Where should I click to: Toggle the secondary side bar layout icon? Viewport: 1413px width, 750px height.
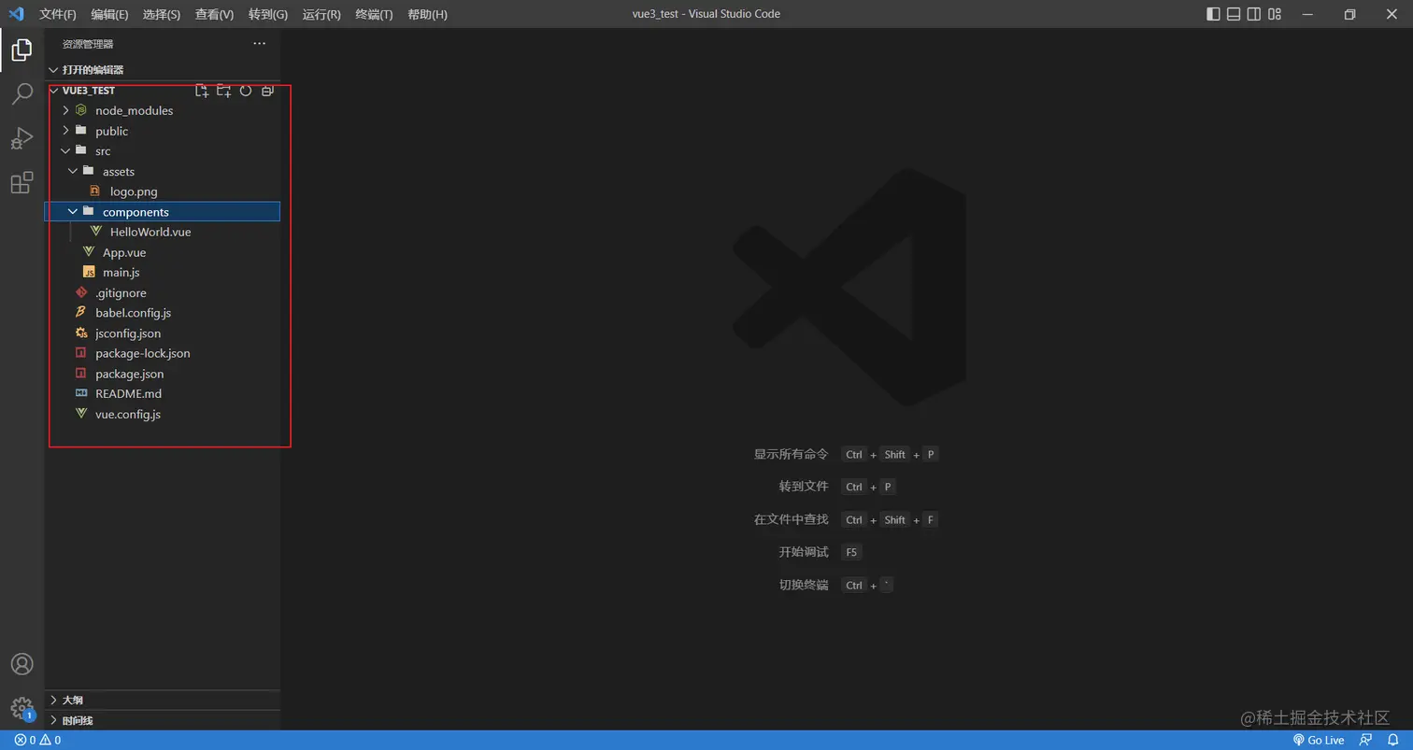[1254, 14]
